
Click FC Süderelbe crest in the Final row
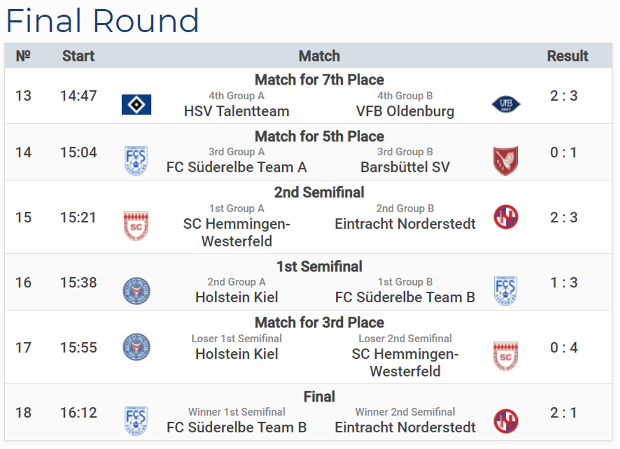136,421
